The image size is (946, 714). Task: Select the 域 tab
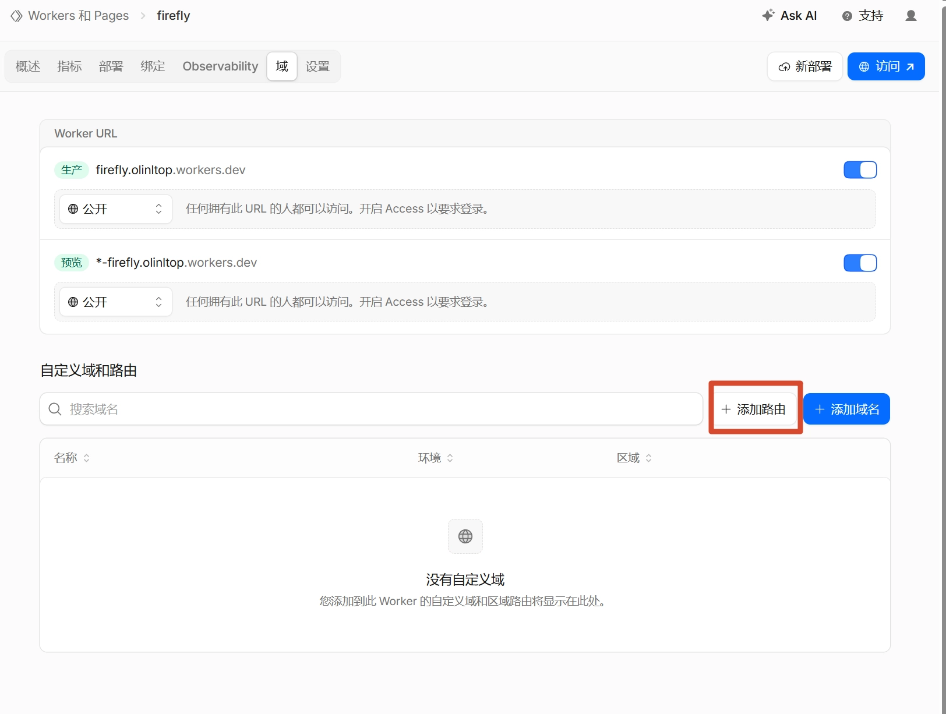pyautogui.click(x=282, y=66)
